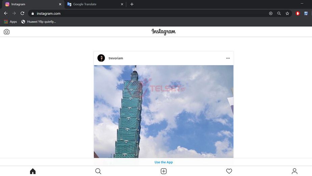
Task: Open Huawei Y8p bookmark
Action: 38,22
